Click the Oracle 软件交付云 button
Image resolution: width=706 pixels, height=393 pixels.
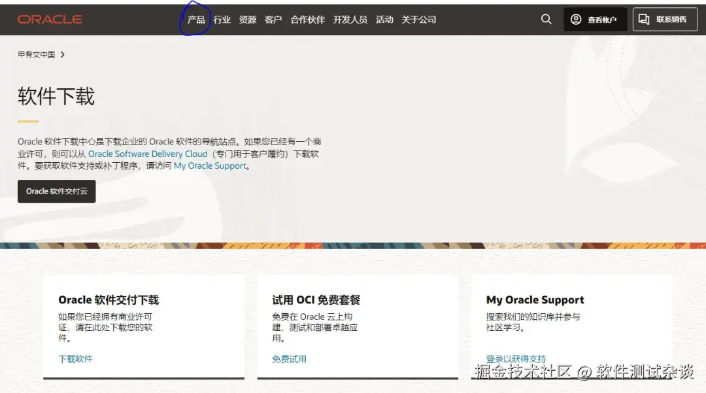(56, 192)
